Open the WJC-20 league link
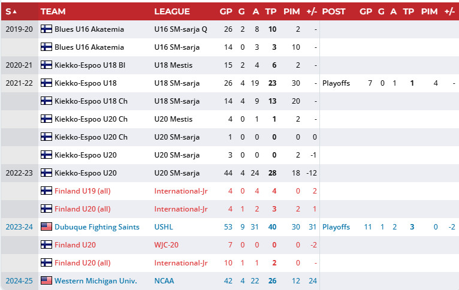 (168, 245)
